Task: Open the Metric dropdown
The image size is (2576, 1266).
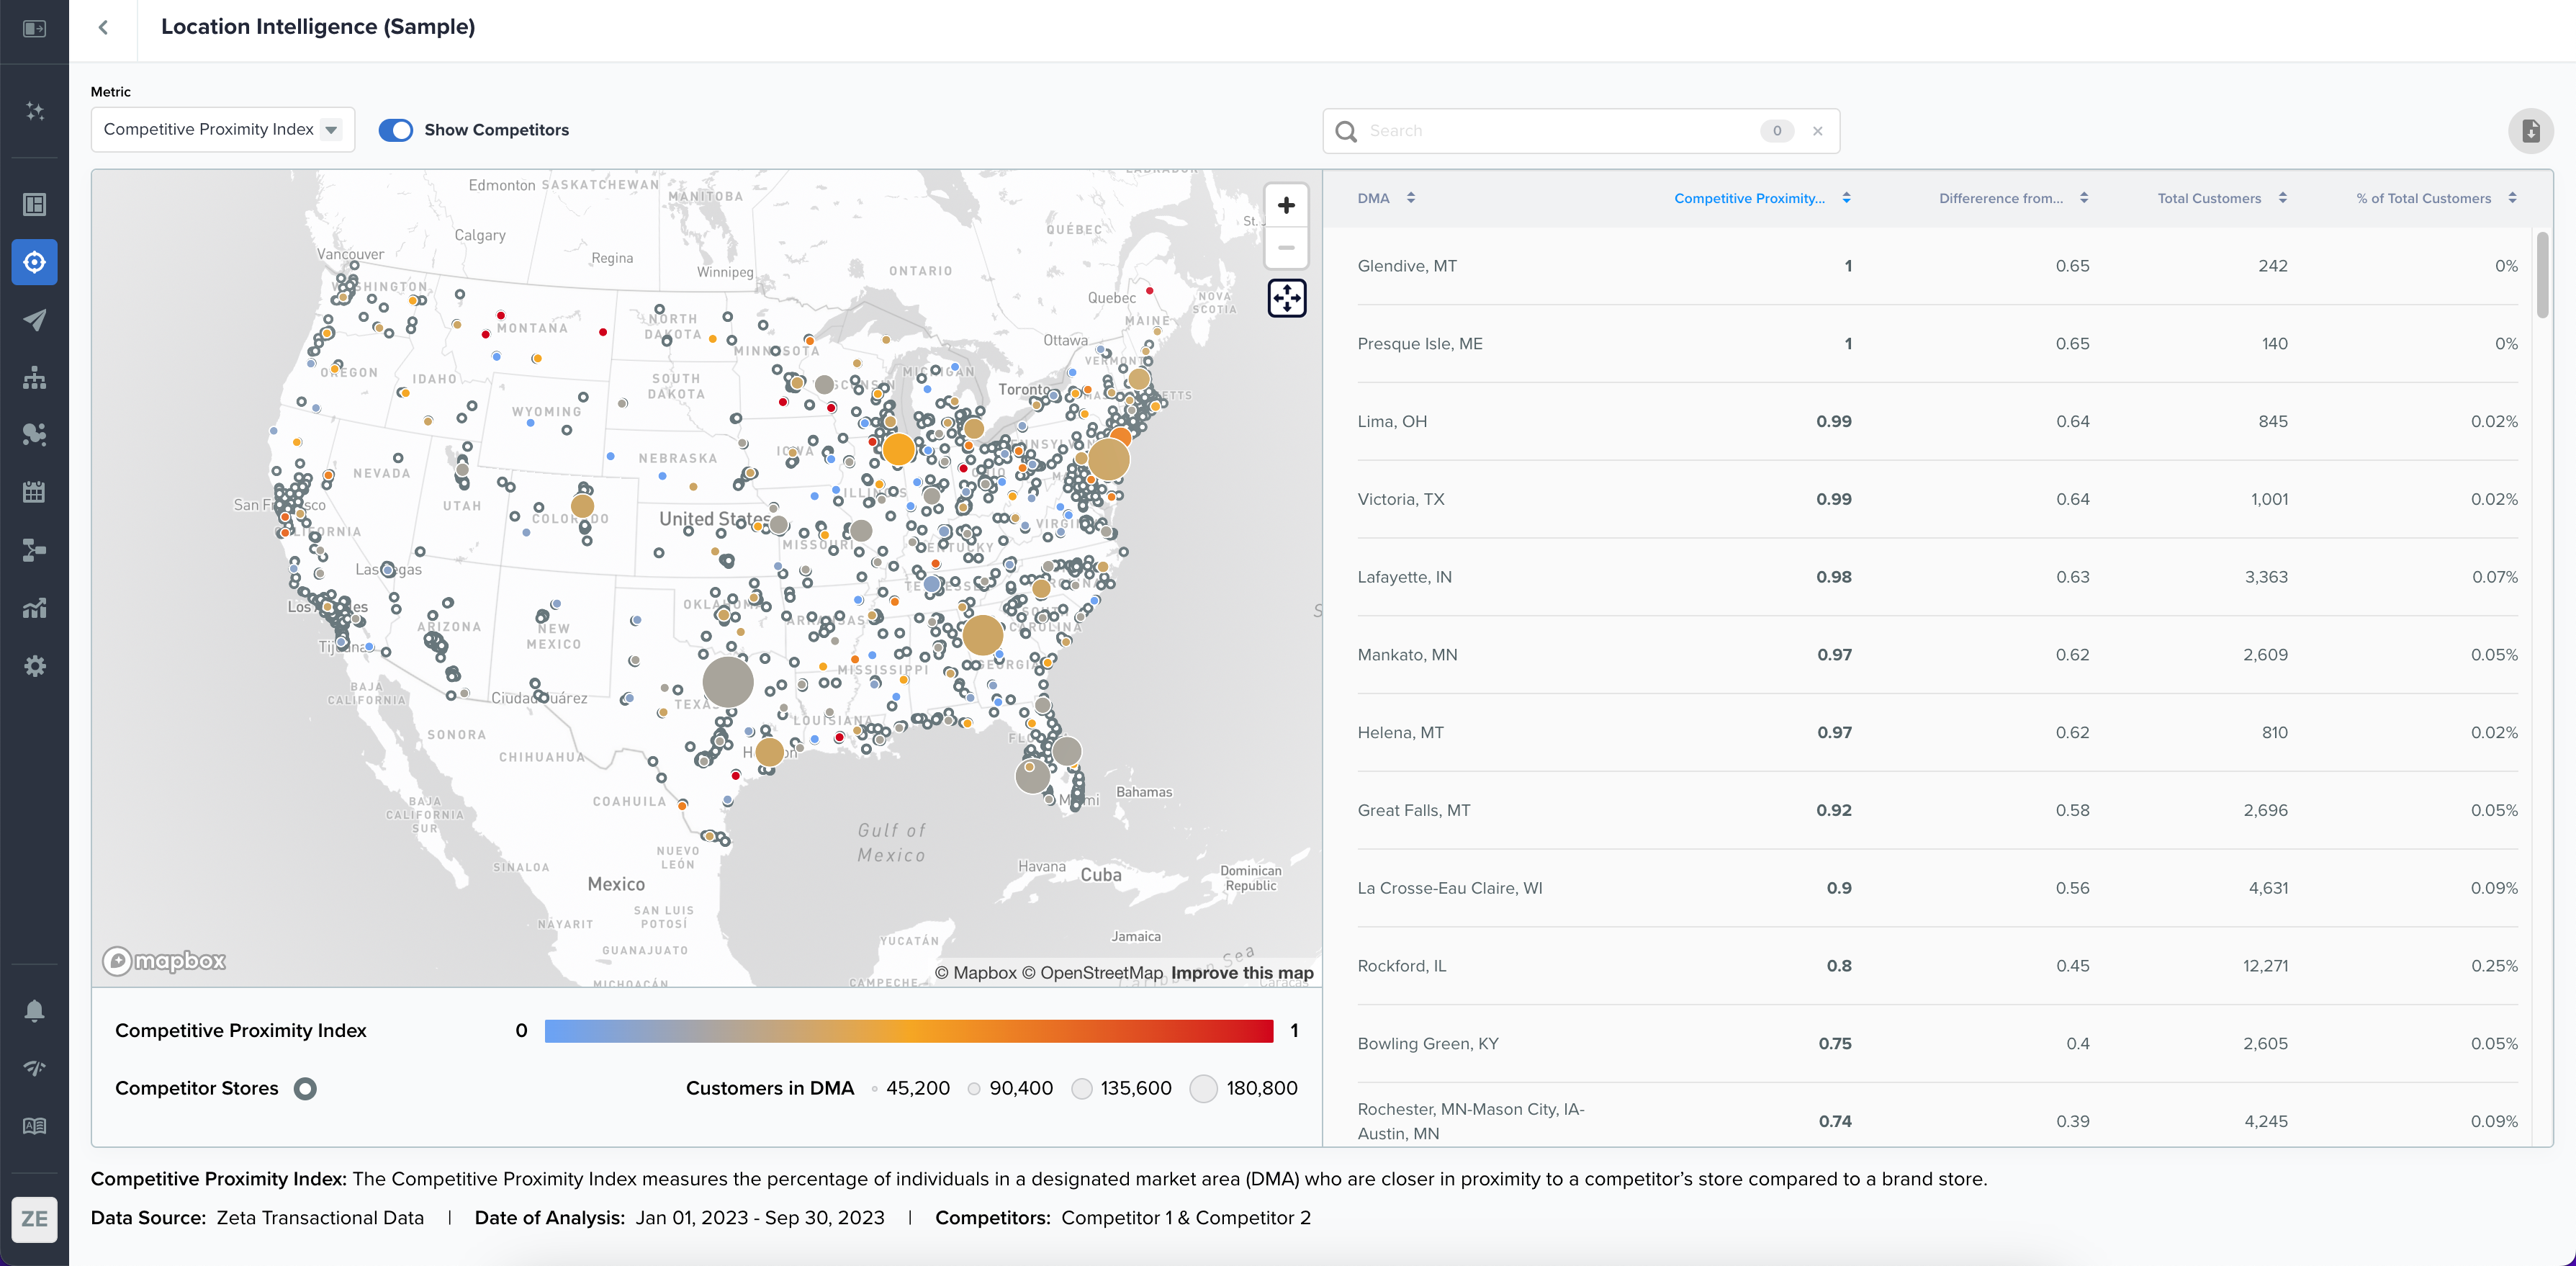Action: point(222,130)
